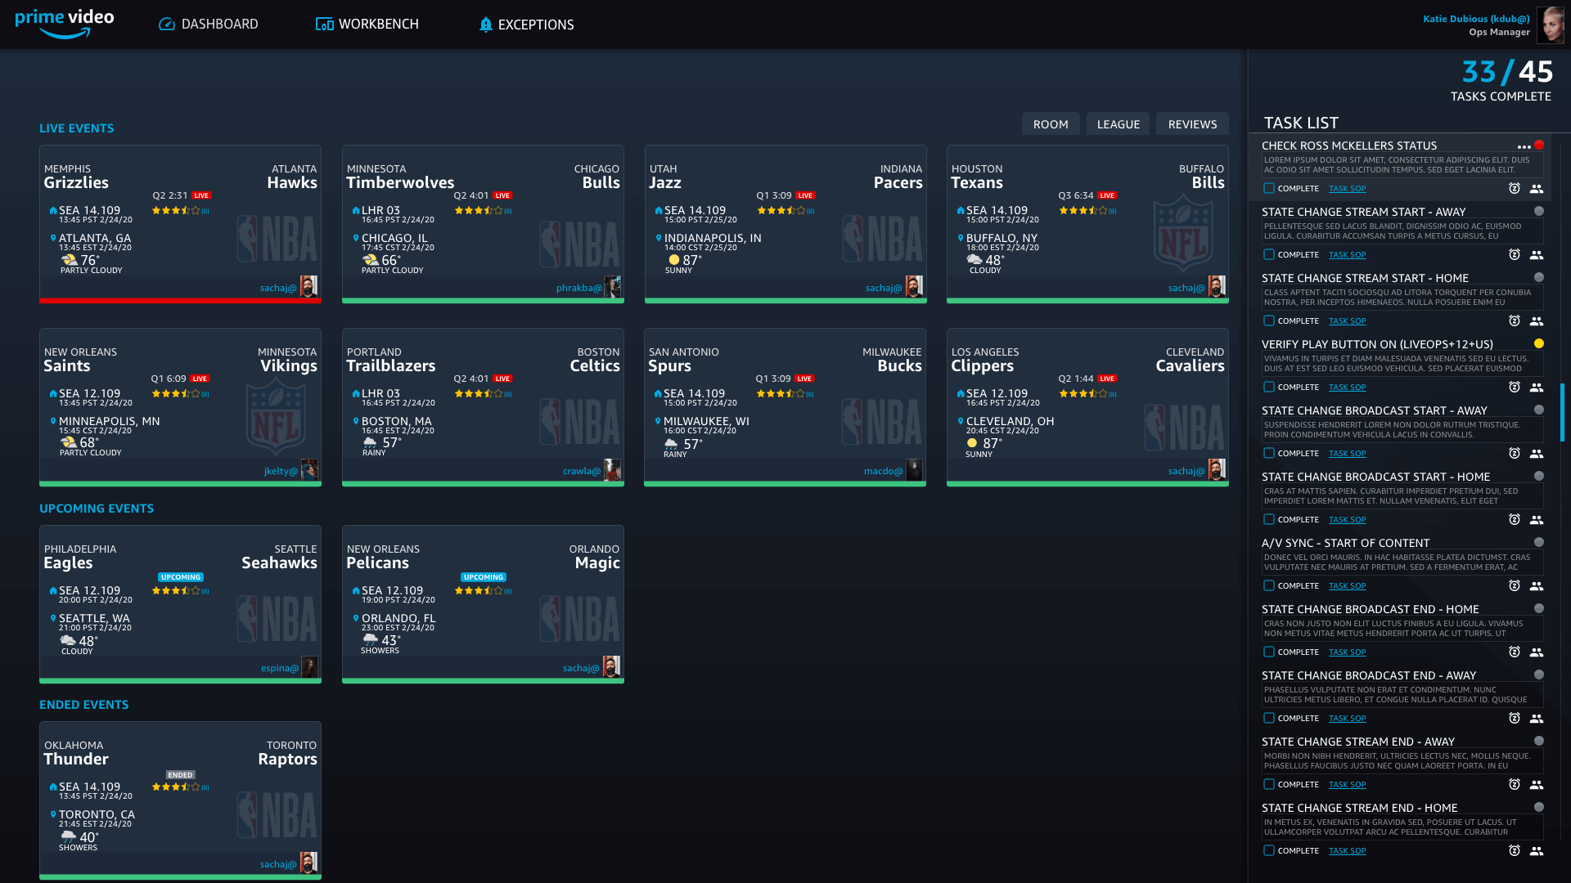Snooze the State Change Broadcast End - Away task

click(x=1515, y=719)
